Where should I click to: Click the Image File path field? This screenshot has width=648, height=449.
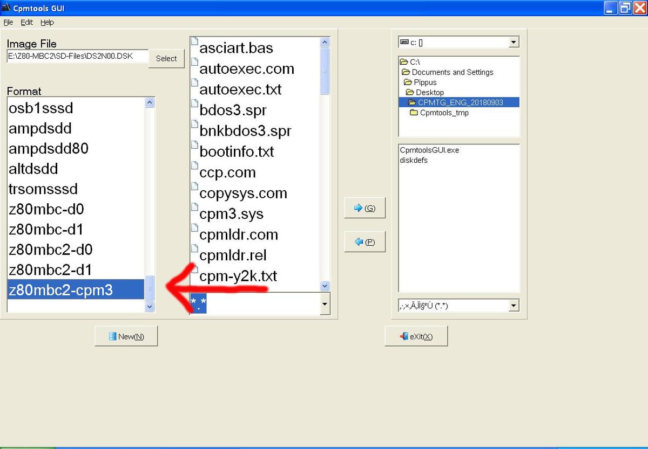[x=77, y=56]
